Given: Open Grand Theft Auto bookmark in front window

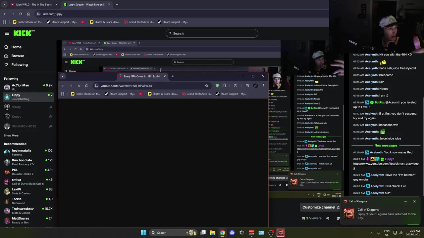Looking at the screenshot, I should point(197,94).
